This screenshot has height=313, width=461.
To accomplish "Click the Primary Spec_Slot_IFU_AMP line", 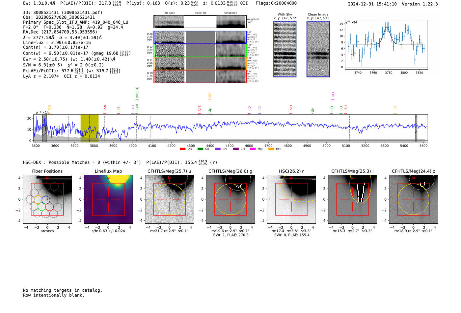I will point(76,22).
